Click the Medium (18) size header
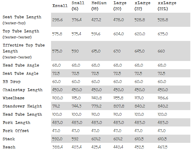192x153 pixels. [x=99, y=6]
